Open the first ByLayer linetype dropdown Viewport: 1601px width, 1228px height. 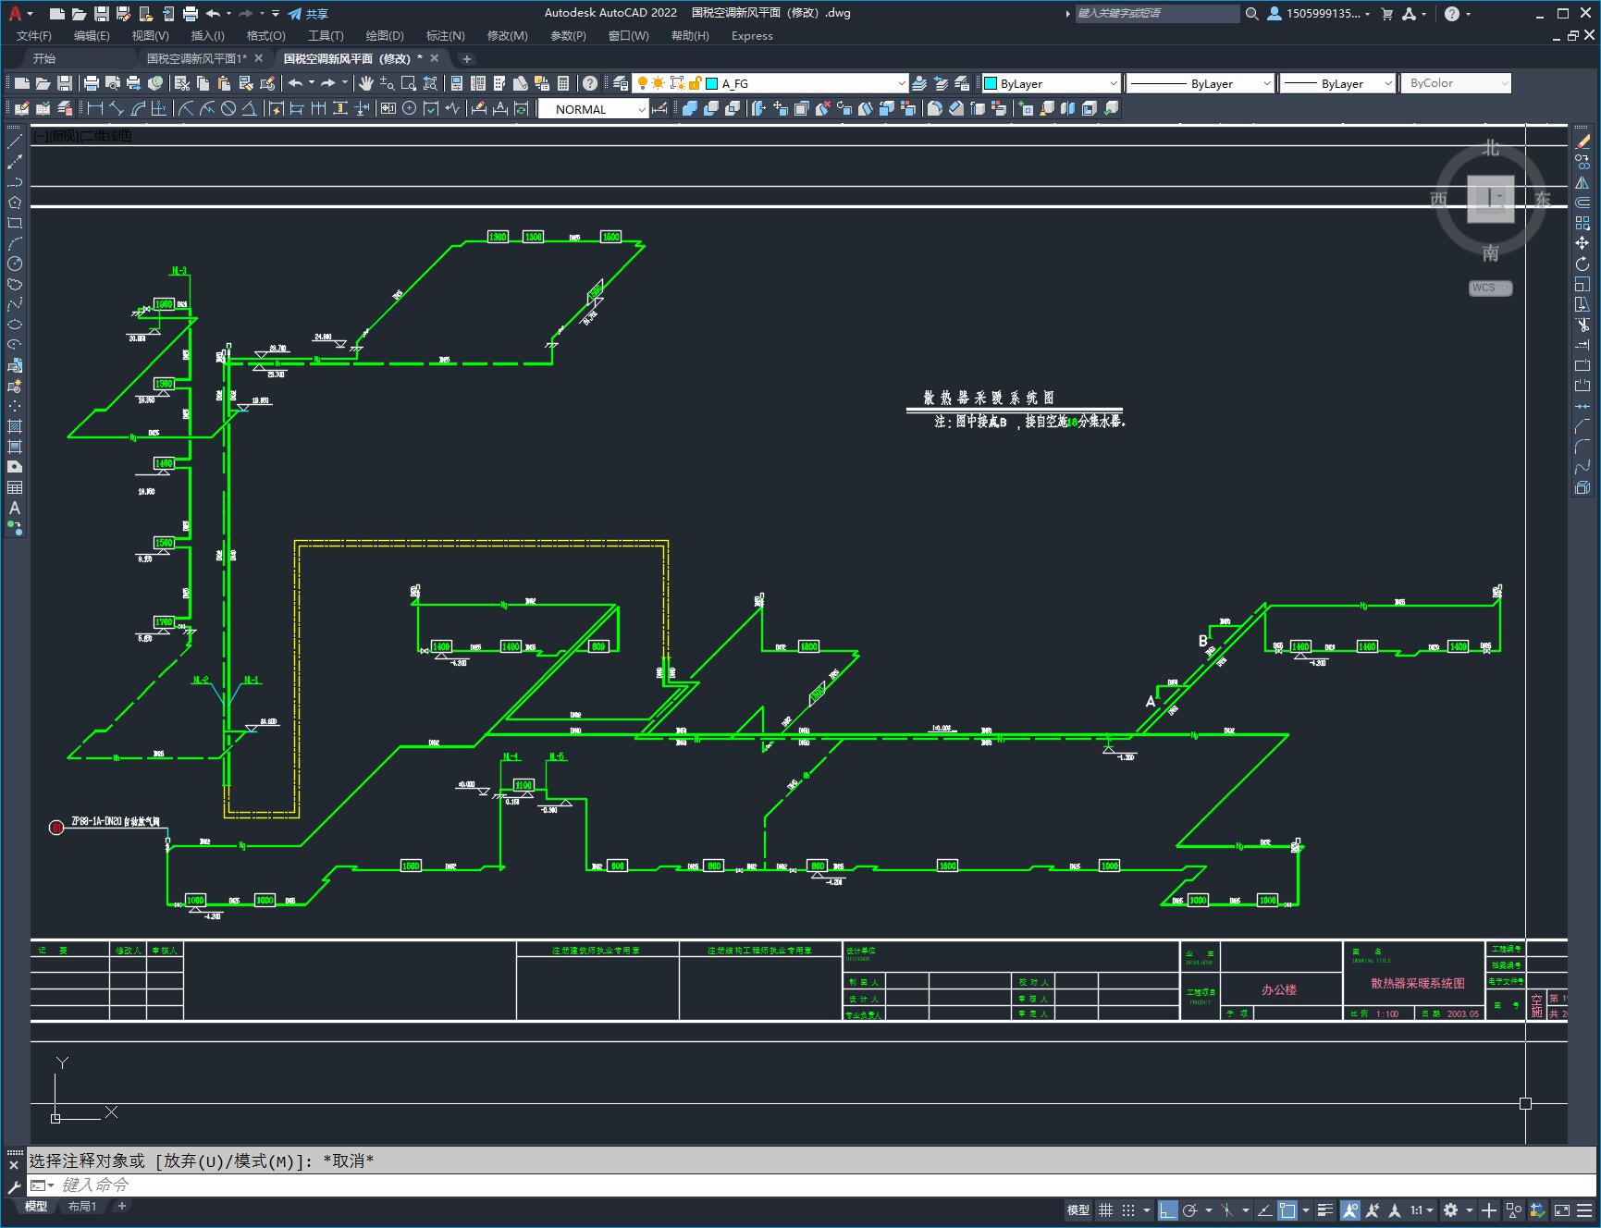click(x=1266, y=83)
